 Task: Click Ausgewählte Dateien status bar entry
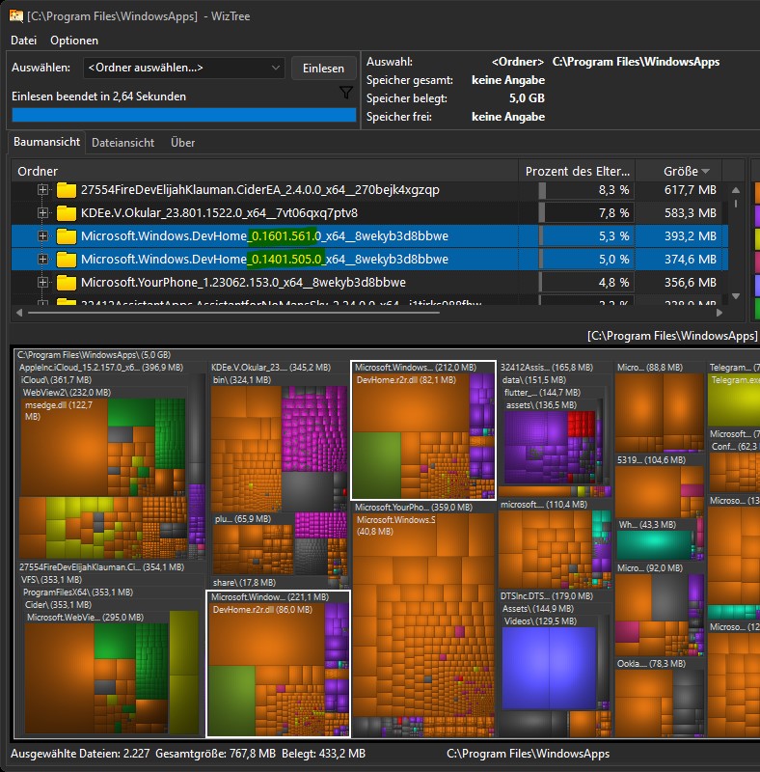point(80,754)
